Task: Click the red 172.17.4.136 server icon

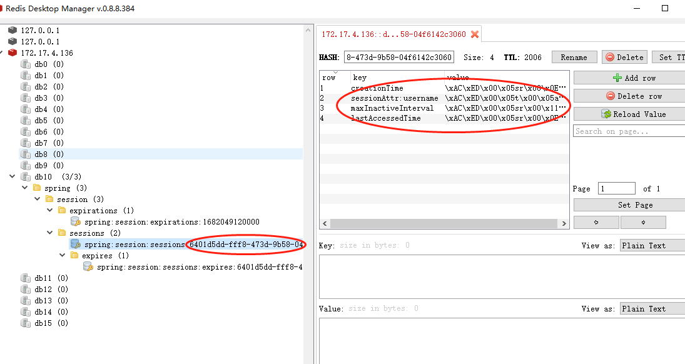Action: coord(13,53)
